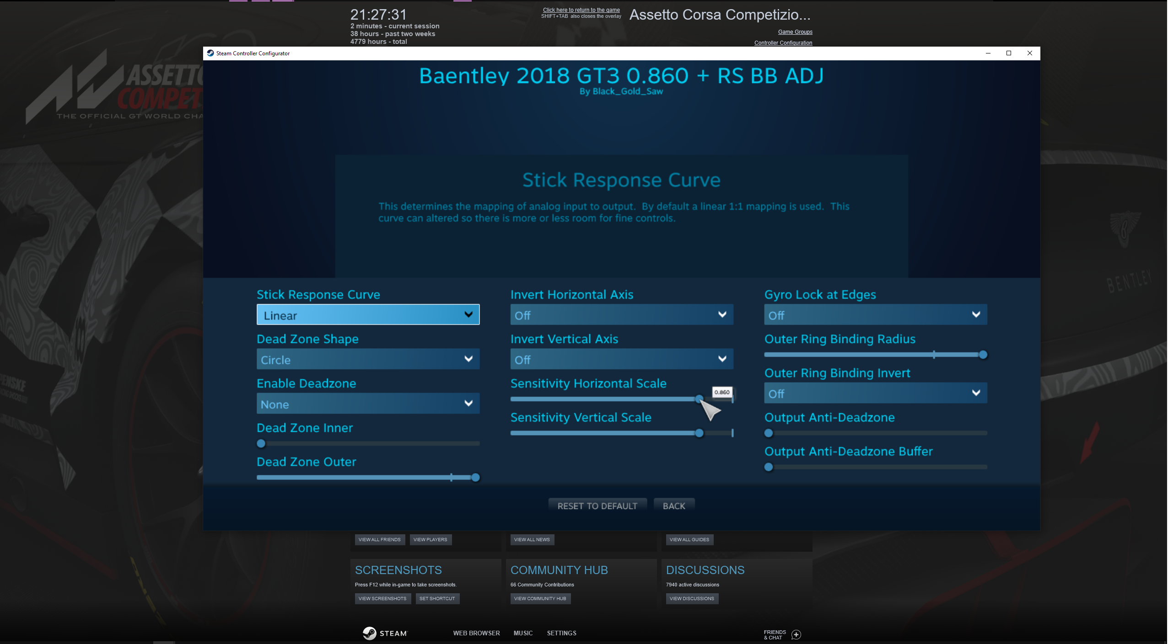The height and width of the screenshot is (644, 1168).
Task: Click the Outer Ring Binding Radius slider handle
Action: pyautogui.click(x=983, y=355)
